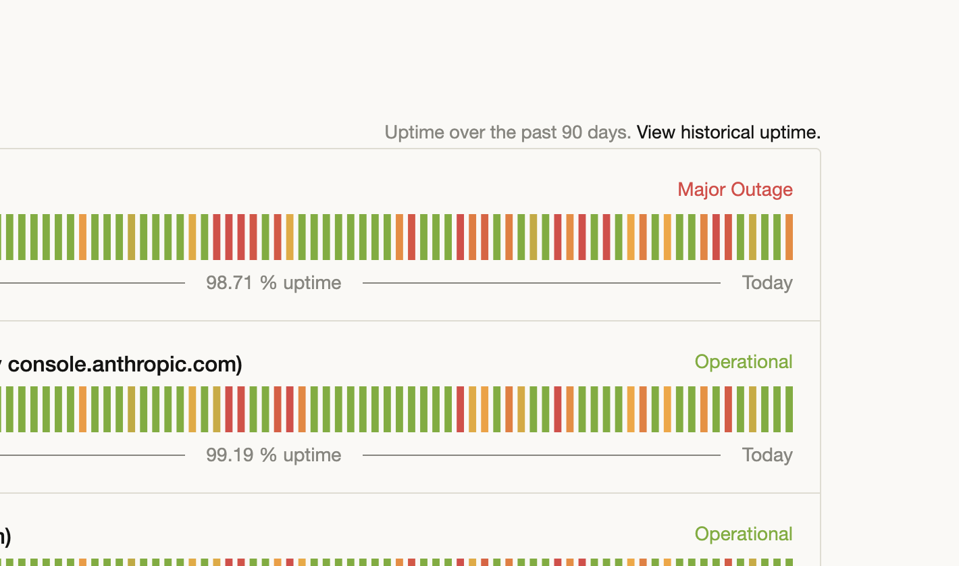Viewport: 959px width, 566px height.
Task: Click the 99.19 % uptime text
Action: 274,455
